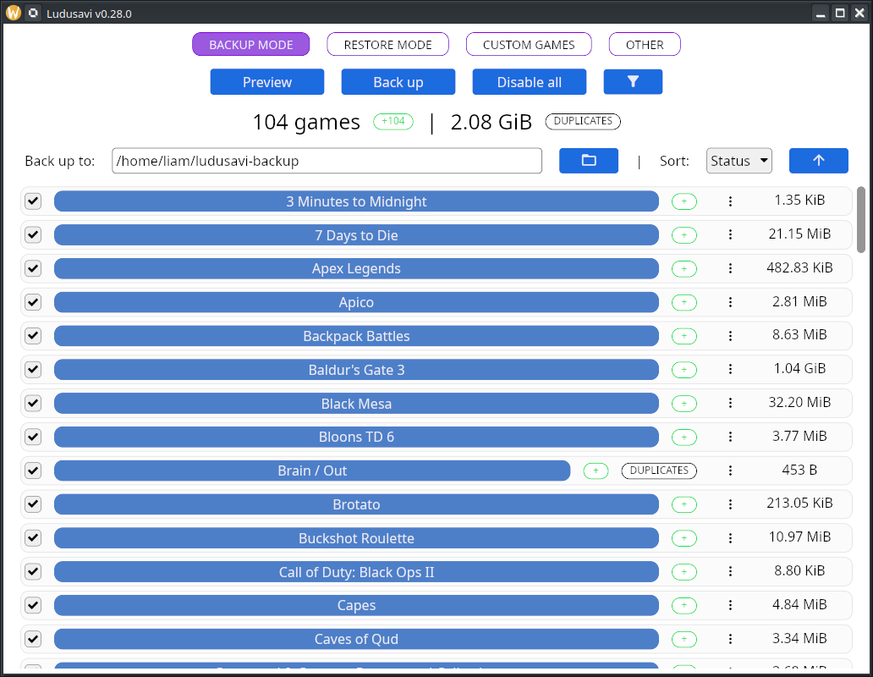Click the DUPLICATES badge beside 2.08 GiB
Image resolution: width=873 pixels, height=677 pixels.
[583, 121]
